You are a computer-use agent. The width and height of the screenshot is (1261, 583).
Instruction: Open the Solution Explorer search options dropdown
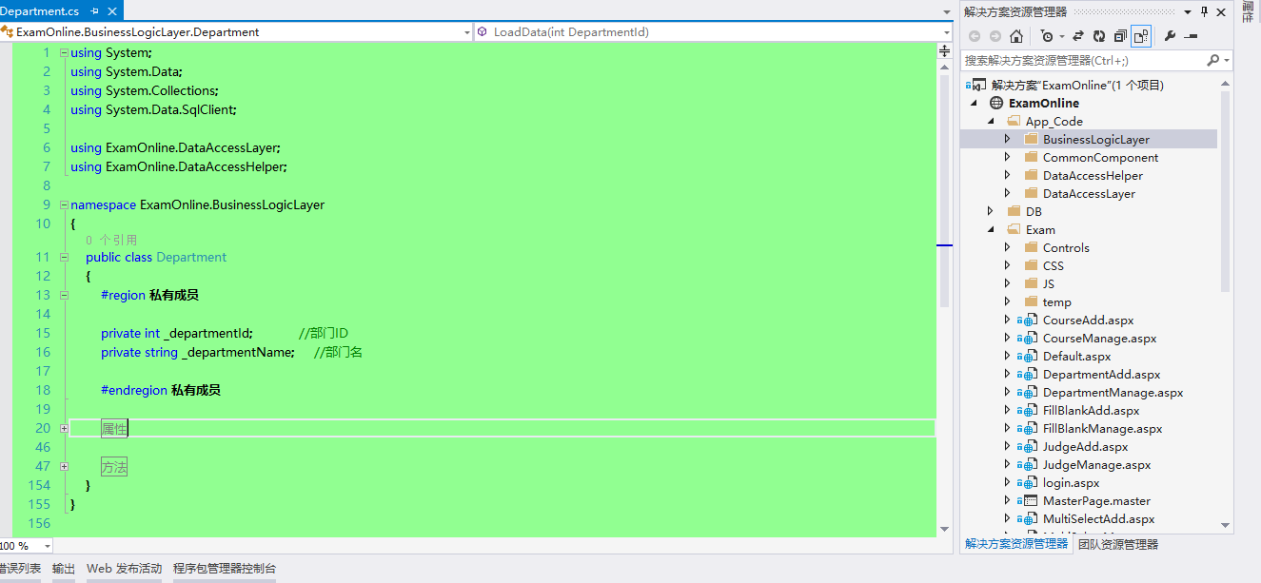[1227, 60]
